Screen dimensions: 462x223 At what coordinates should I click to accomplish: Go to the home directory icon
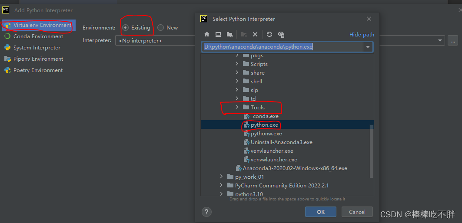click(x=207, y=35)
